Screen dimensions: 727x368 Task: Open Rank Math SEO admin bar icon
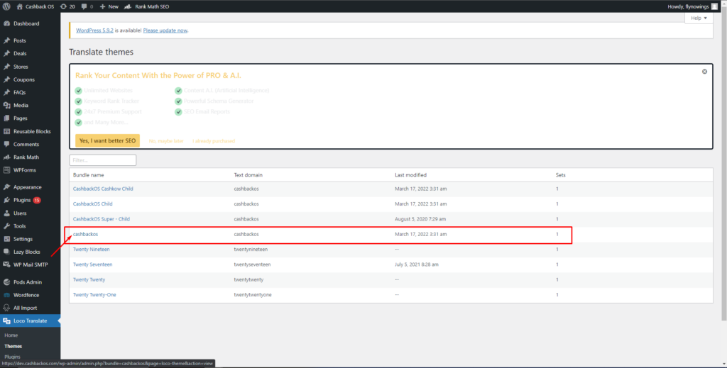128,6
